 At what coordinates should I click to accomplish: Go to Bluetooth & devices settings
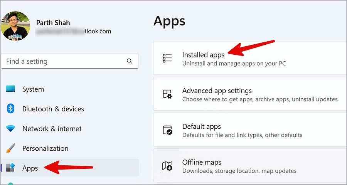[70, 109]
